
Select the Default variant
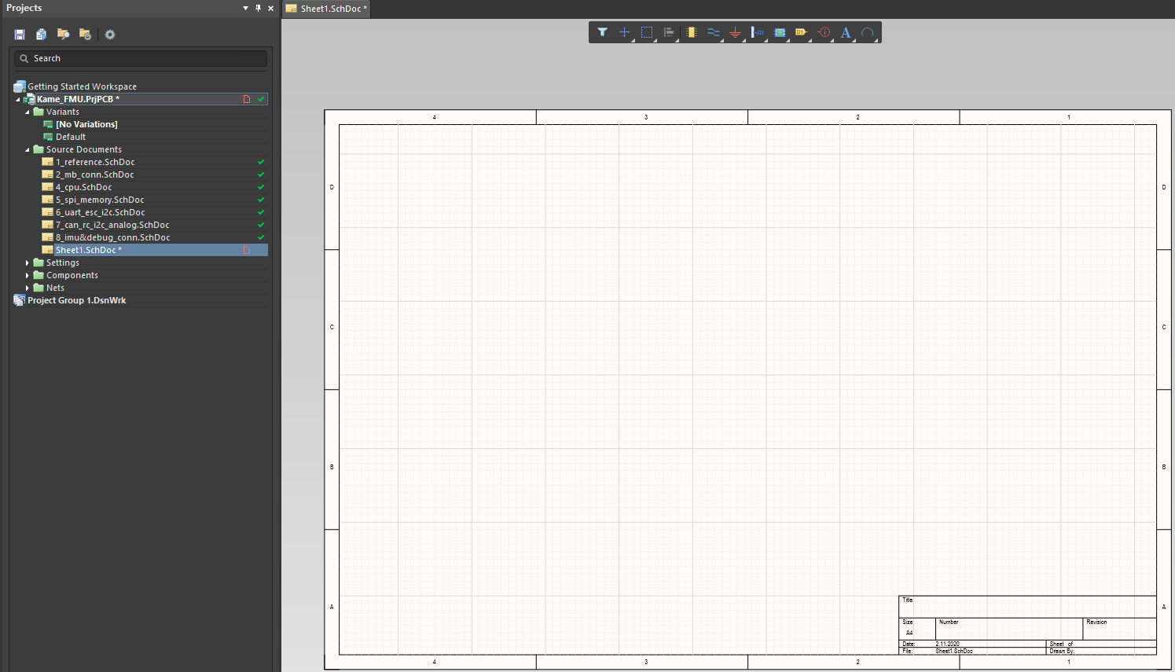(x=70, y=136)
